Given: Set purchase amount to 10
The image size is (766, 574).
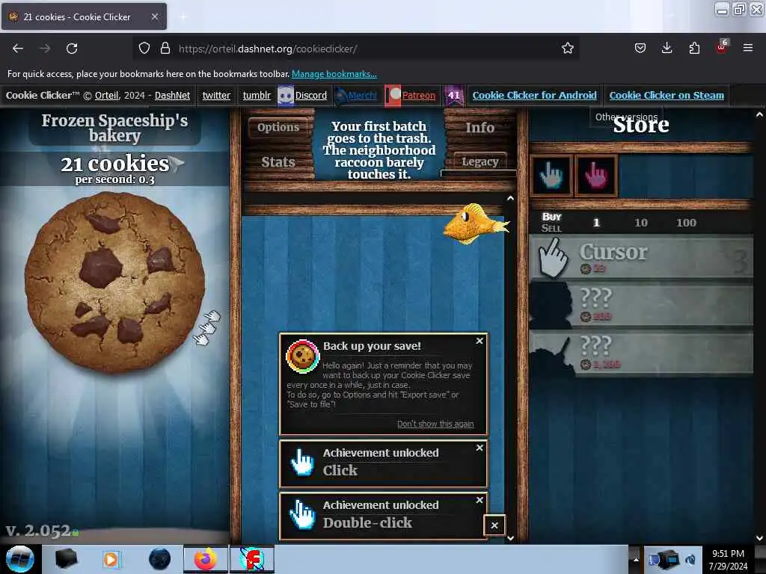Looking at the screenshot, I should [x=640, y=223].
